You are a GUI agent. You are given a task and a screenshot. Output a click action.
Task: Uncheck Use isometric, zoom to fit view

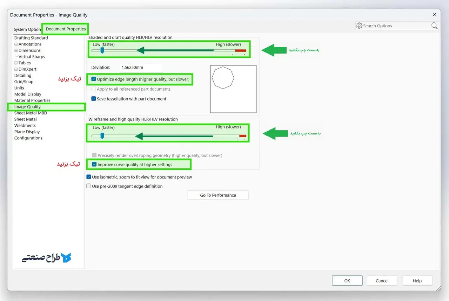coord(89,177)
